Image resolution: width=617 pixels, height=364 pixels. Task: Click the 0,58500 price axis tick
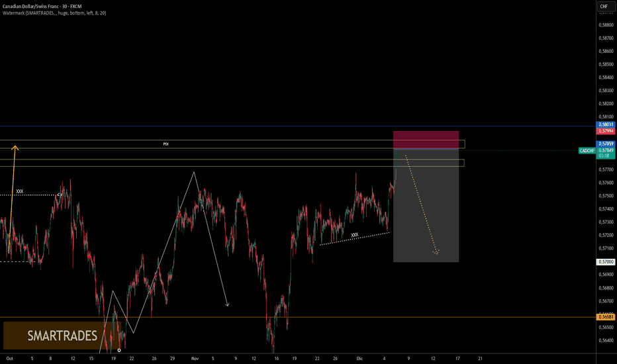click(x=606, y=64)
